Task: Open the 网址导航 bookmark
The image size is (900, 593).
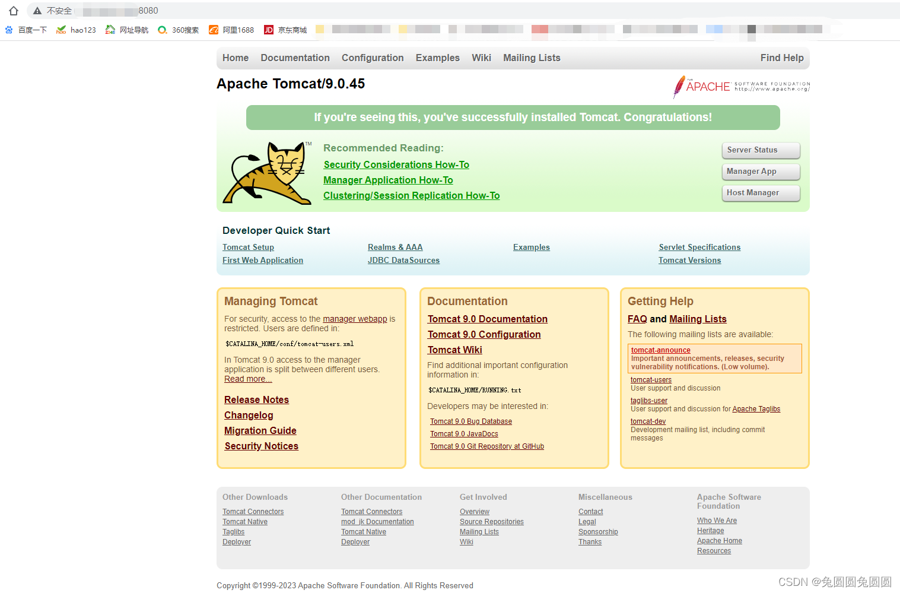Action: (x=127, y=30)
